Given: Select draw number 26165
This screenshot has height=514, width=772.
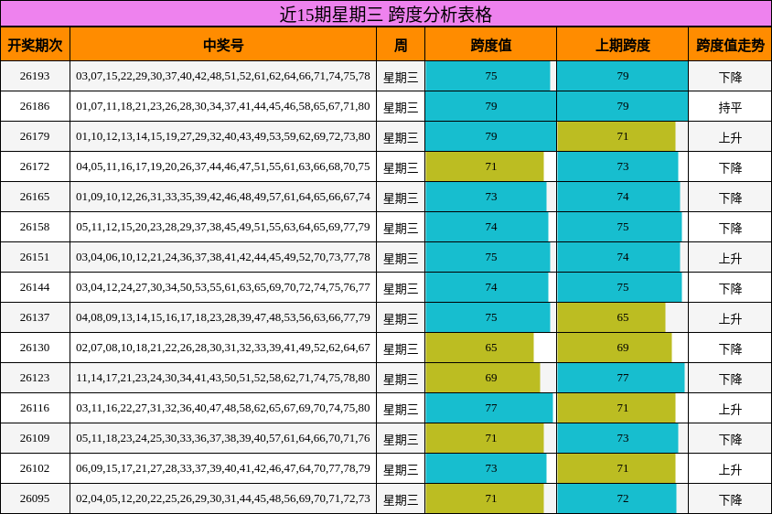Looking at the screenshot, I should tap(35, 197).
